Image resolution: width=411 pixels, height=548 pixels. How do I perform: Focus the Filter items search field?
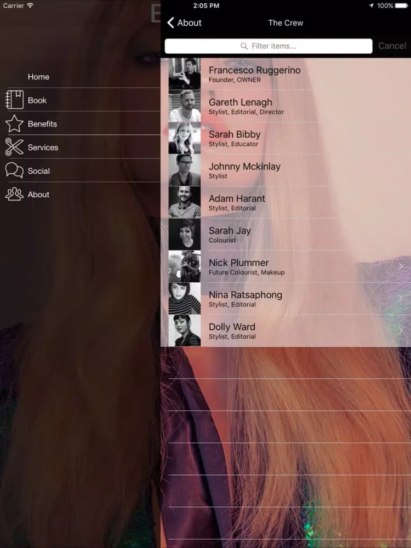(269, 46)
